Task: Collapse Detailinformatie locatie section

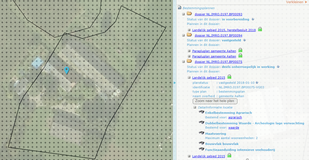Action: (x=195, y=107)
